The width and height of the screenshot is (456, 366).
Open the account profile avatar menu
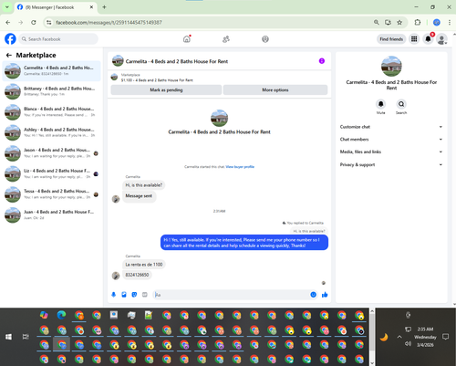click(441, 39)
